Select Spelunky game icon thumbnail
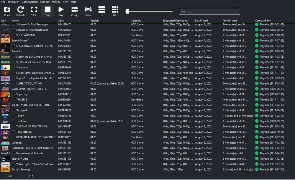This screenshot has width=295, height=180. [x=5, y=51]
